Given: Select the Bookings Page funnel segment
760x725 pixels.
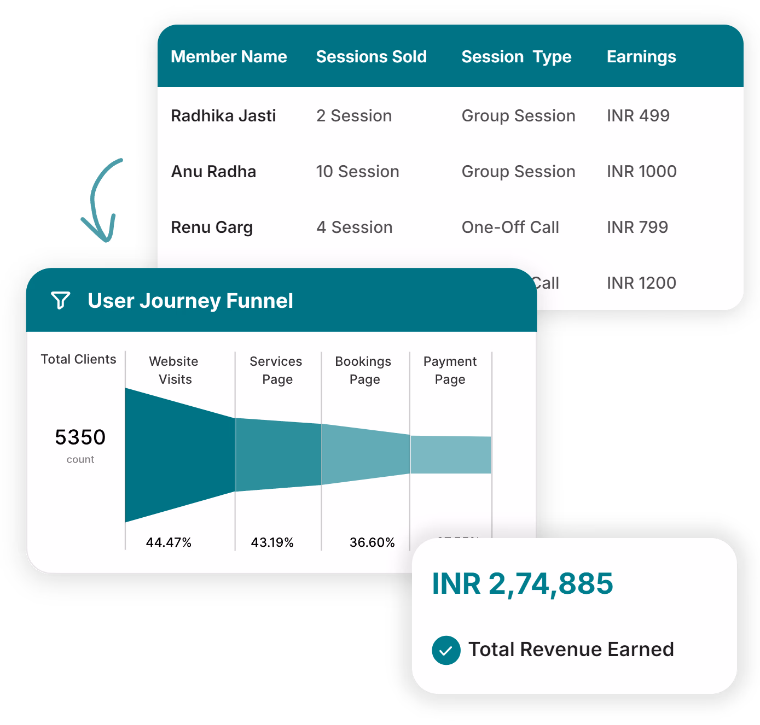Looking at the screenshot, I should [366, 454].
